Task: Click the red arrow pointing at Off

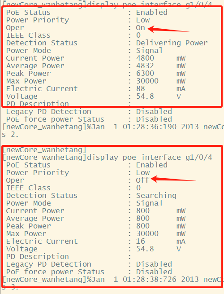Action: tap(173, 179)
